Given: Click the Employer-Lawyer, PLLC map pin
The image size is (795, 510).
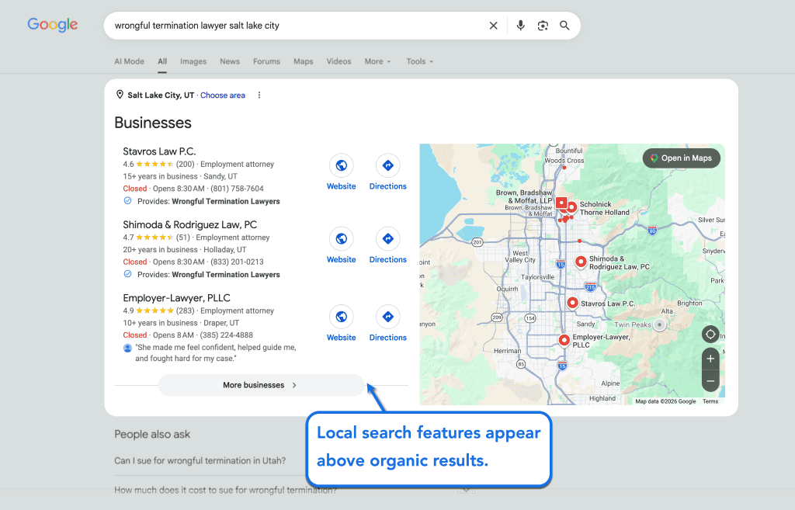Looking at the screenshot, I should pos(564,340).
